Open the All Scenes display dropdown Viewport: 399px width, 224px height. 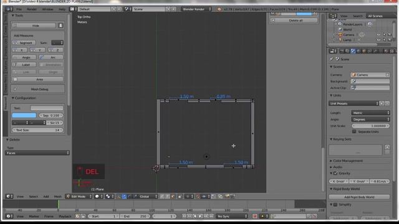[x=381, y=16]
